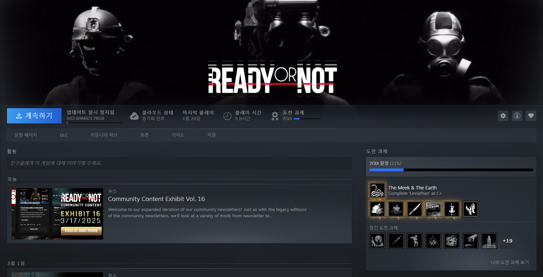Viewport: 543px width, 277px height.
Task: Open the 가이드 guides tab
Action: point(178,135)
